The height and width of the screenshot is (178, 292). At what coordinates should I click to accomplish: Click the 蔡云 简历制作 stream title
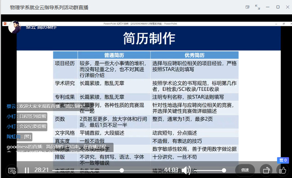coord(41,27)
